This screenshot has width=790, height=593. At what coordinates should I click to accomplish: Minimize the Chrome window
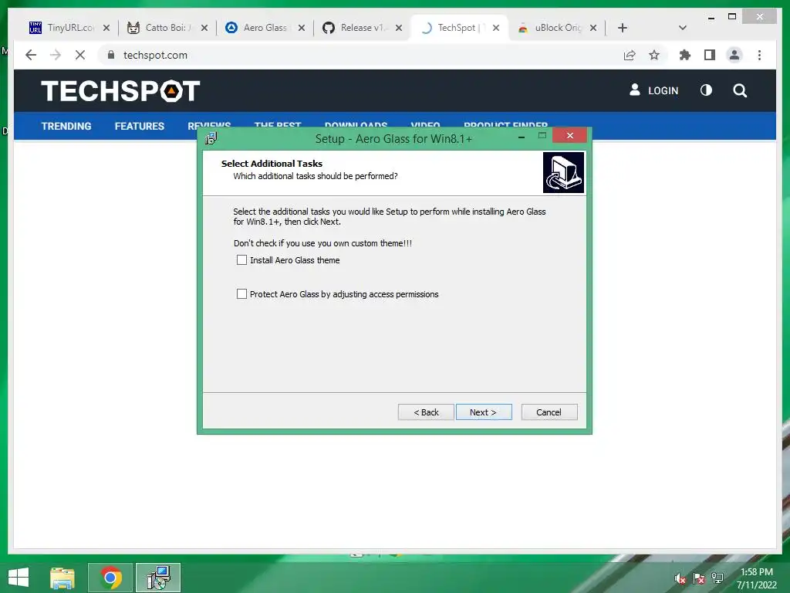(711, 17)
